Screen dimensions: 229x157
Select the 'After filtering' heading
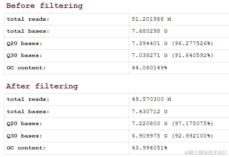tap(42, 86)
